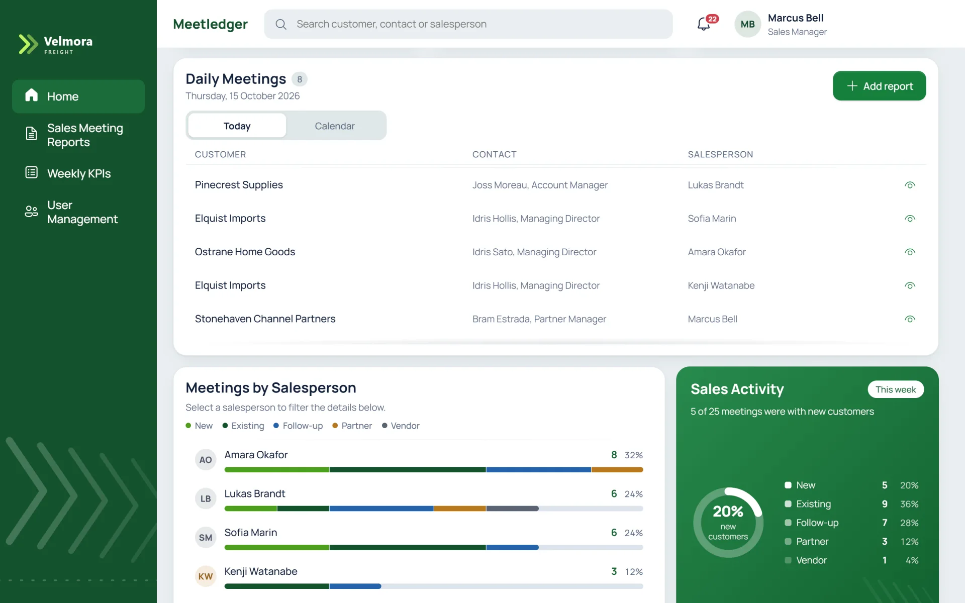This screenshot has height=603, width=965.
Task: View Kenji Watanabe's Elquist Imports meeting eye icon
Action: tap(910, 285)
